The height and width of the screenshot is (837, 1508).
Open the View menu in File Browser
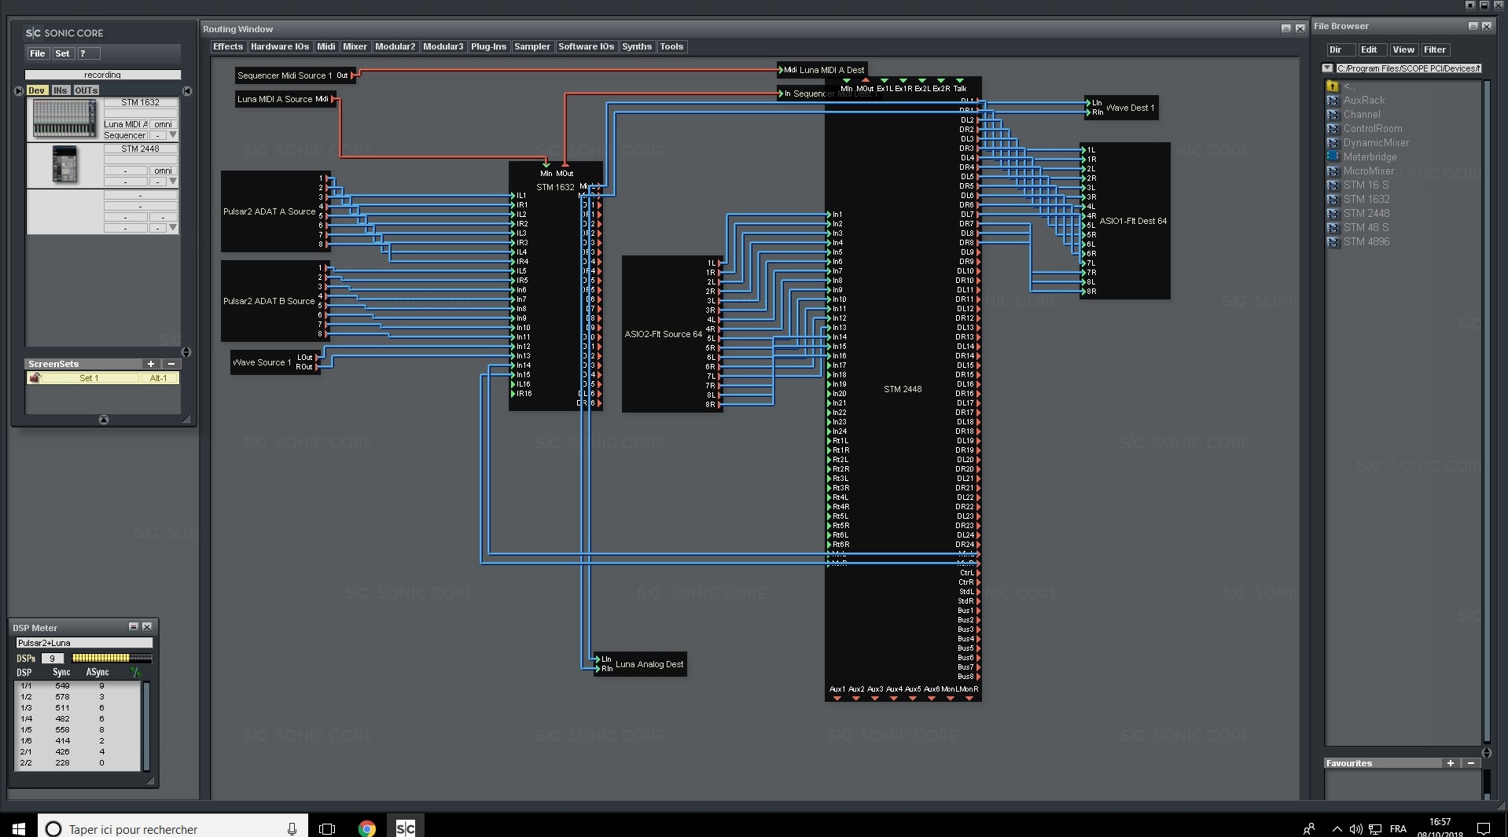1403,50
